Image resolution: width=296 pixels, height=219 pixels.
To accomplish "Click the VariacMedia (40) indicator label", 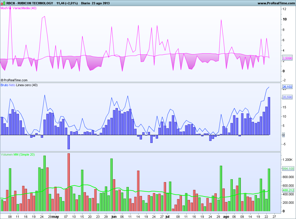I will [25, 8].
